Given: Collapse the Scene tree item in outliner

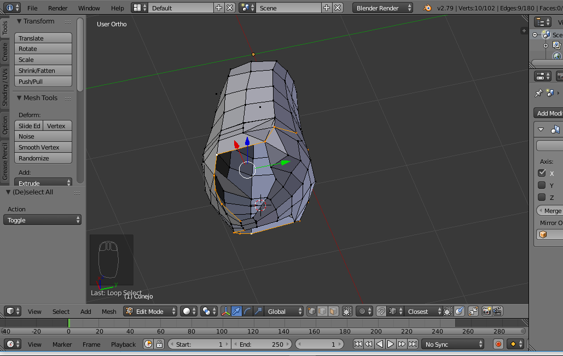Looking at the screenshot, I should [535, 35].
